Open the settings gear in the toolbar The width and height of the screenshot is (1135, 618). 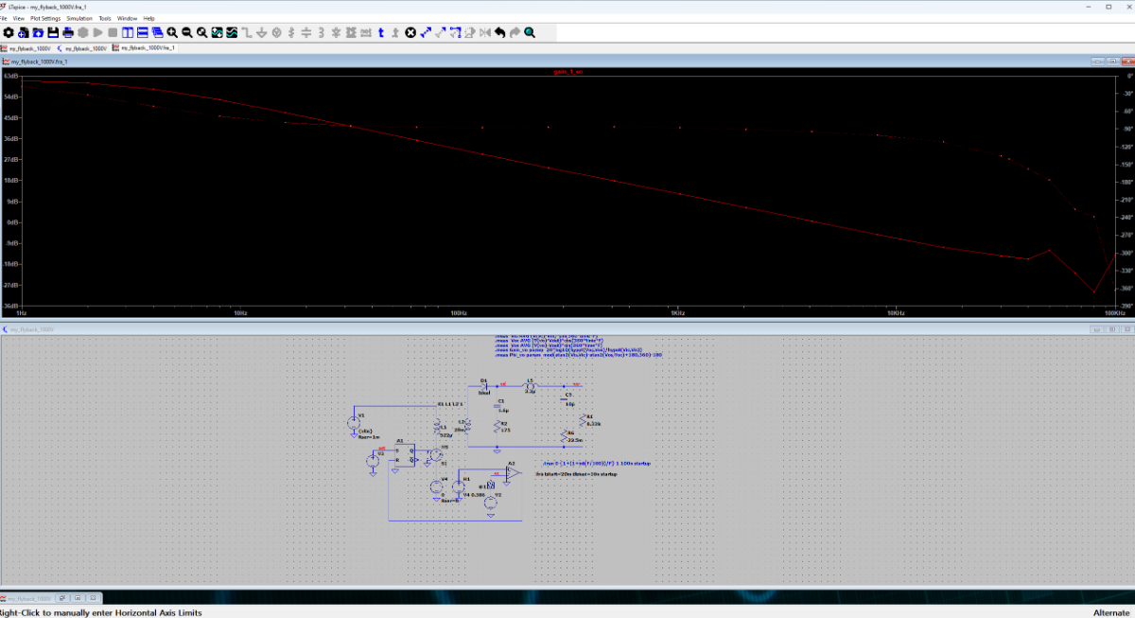click(x=9, y=32)
